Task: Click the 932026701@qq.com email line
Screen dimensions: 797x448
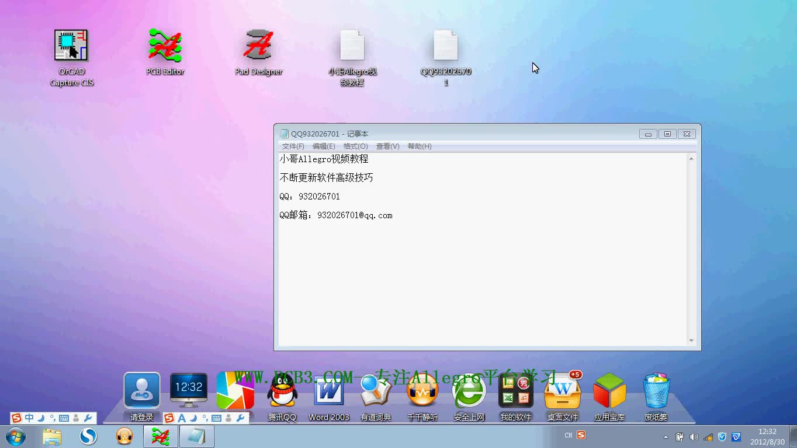Action: click(x=336, y=215)
